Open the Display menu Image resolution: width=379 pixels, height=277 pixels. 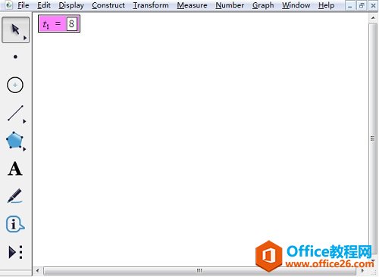click(x=71, y=5)
